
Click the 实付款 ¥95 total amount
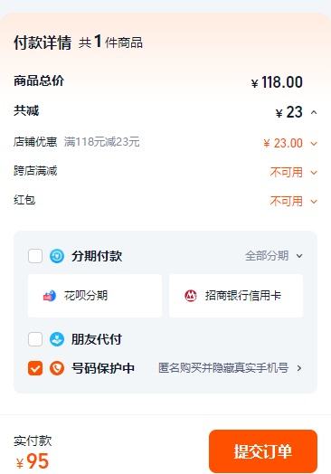pos(33,452)
